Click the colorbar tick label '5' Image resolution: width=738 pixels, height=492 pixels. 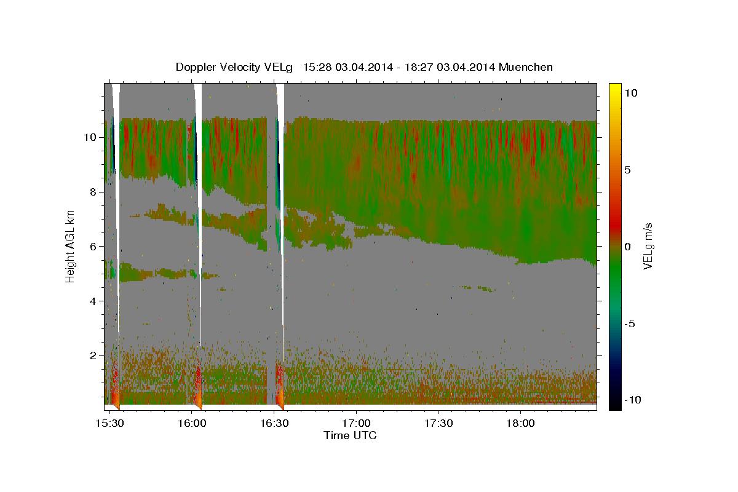[629, 170]
